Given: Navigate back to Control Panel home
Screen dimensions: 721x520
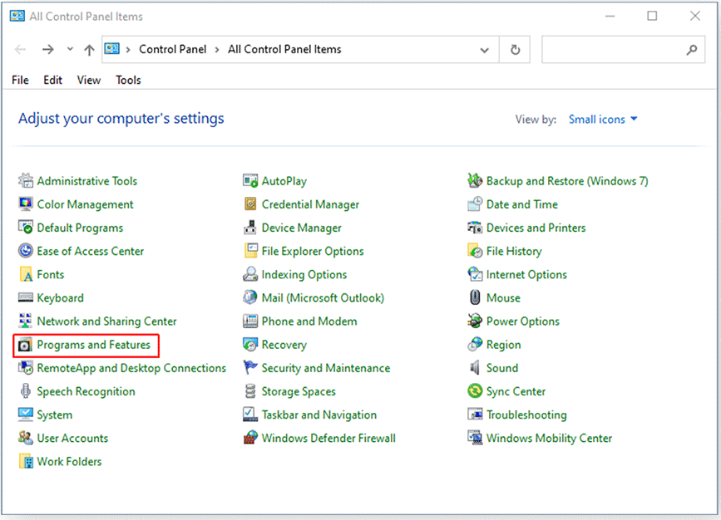Looking at the screenshot, I should [x=173, y=49].
